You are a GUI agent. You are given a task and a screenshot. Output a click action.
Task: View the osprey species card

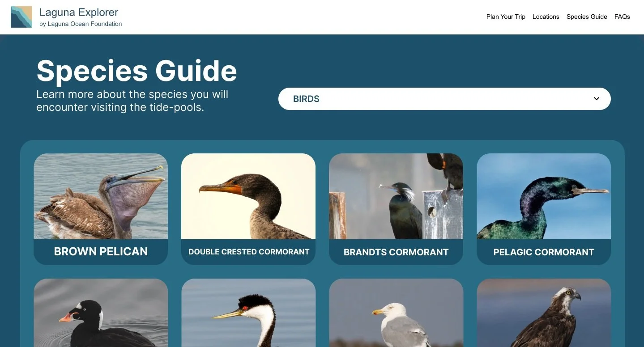pos(544,313)
